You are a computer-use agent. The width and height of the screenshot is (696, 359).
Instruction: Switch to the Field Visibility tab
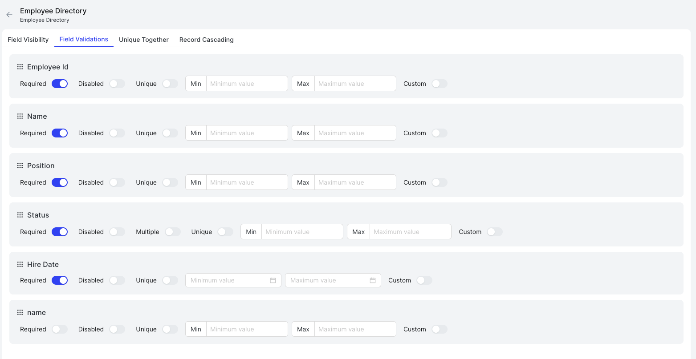28,40
